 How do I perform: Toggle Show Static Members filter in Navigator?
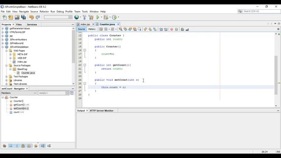coord(17,146)
